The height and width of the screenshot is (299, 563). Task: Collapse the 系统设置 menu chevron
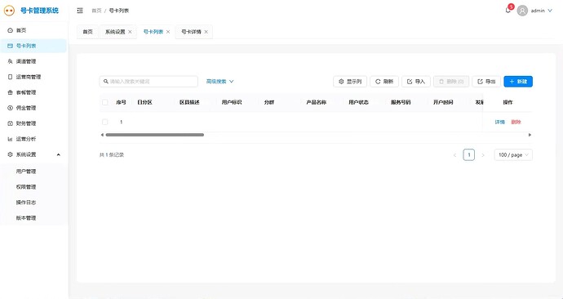point(59,154)
